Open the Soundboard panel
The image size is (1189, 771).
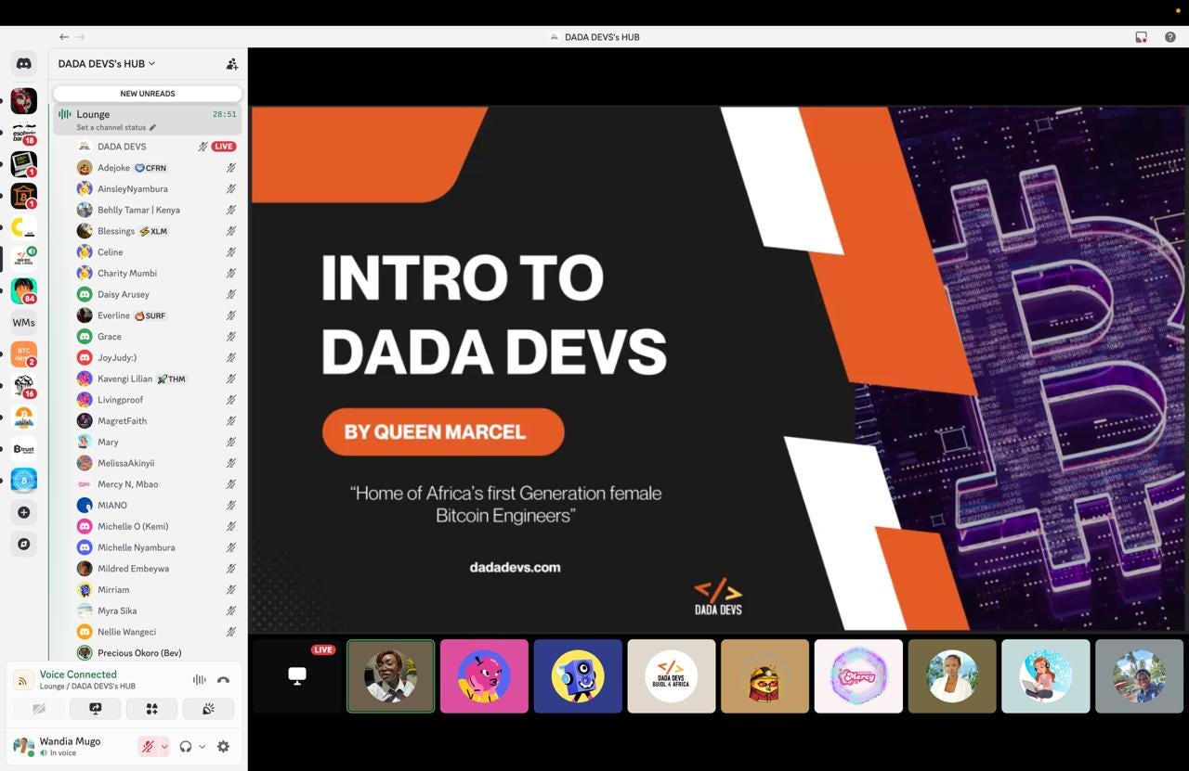point(208,708)
